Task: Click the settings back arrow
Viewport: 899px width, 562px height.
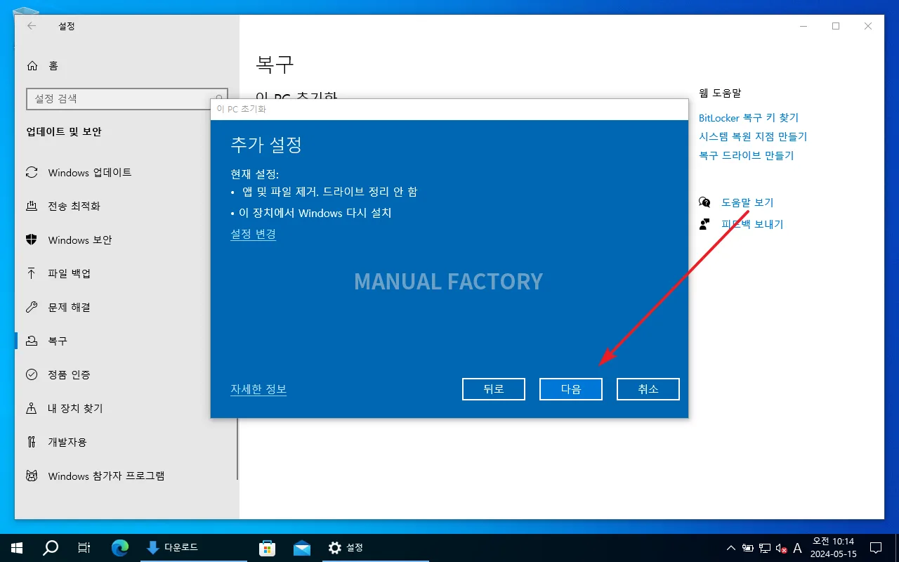Action: pos(32,26)
